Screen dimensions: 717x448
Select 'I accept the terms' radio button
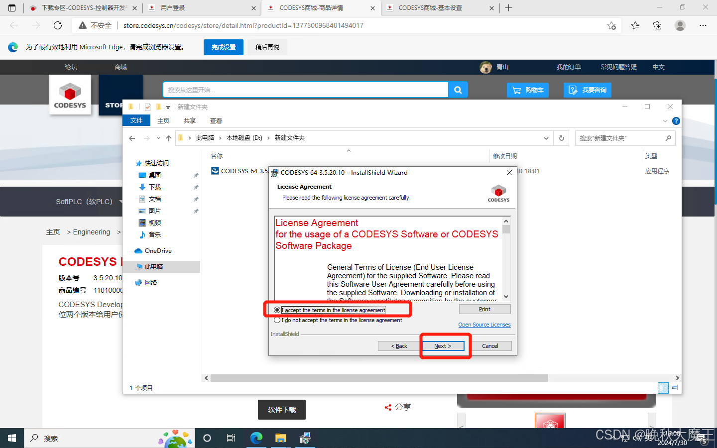pos(277,310)
